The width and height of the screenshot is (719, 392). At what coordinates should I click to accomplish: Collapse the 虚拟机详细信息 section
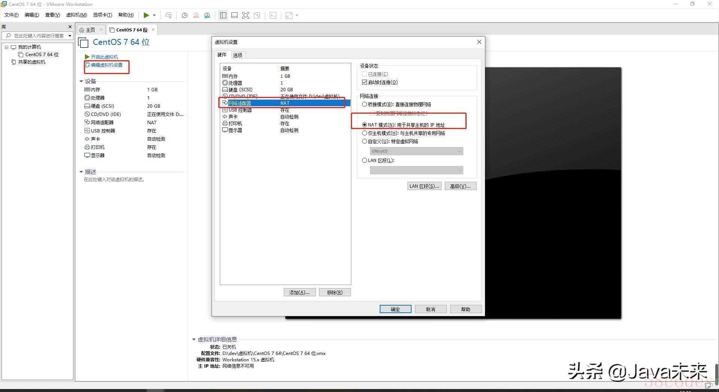[194, 340]
